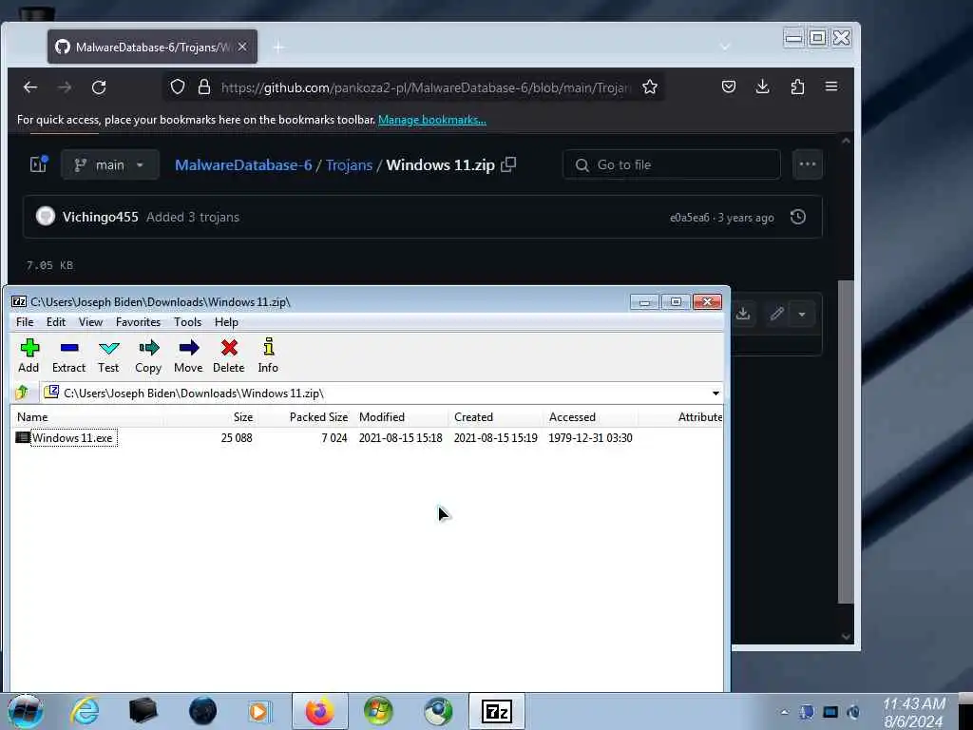Screen dimensions: 973x730
Task: Open Firefox hamburger application menu
Action: [831, 86]
